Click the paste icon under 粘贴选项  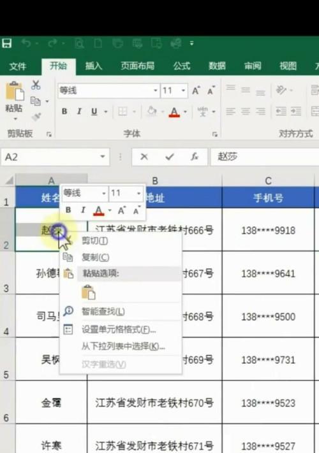coord(89,292)
